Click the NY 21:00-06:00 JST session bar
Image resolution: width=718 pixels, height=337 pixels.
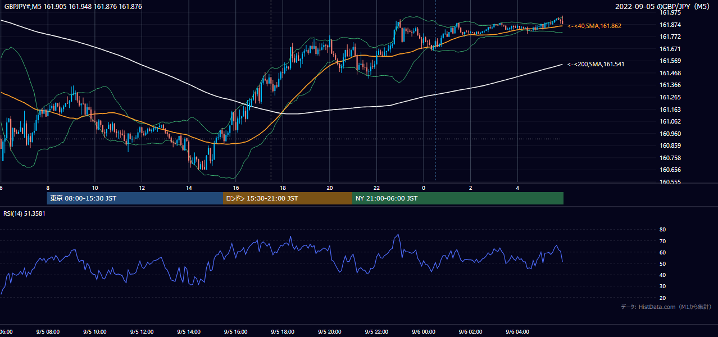(458, 198)
